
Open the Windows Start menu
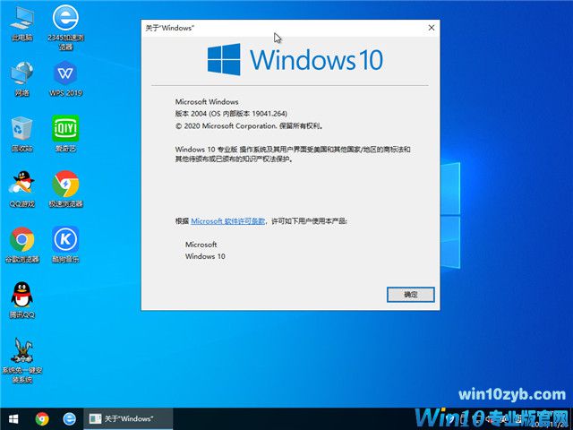[13, 418]
